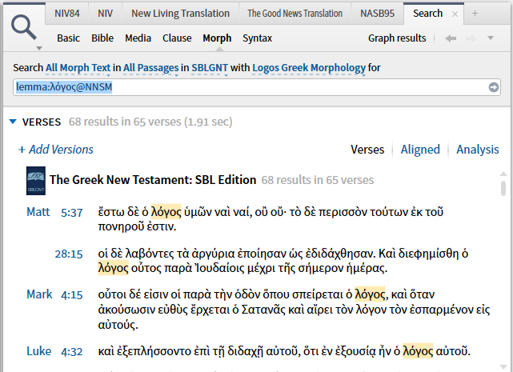The width and height of the screenshot is (513, 372).
Task: Run search with go arrow icon
Action: pyautogui.click(x=493, y=87)
